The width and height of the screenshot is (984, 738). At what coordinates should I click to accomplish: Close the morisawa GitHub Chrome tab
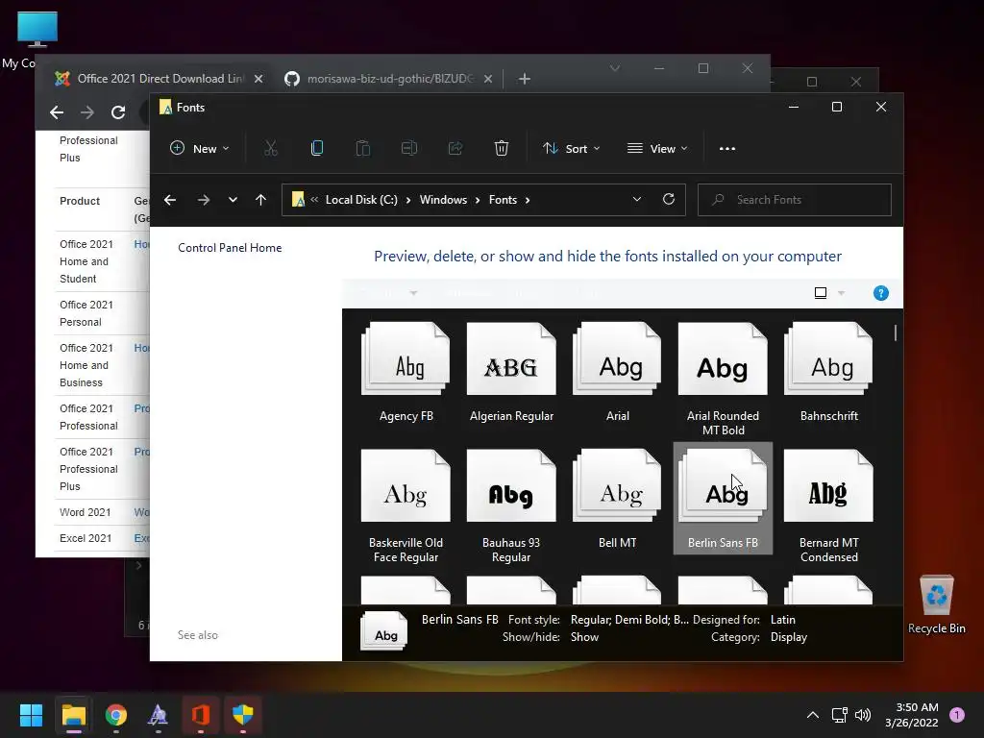[488, 79]
